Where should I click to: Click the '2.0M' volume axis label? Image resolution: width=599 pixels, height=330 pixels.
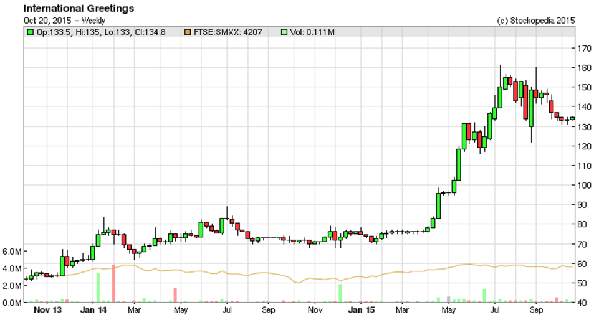[x=12, y=286]
